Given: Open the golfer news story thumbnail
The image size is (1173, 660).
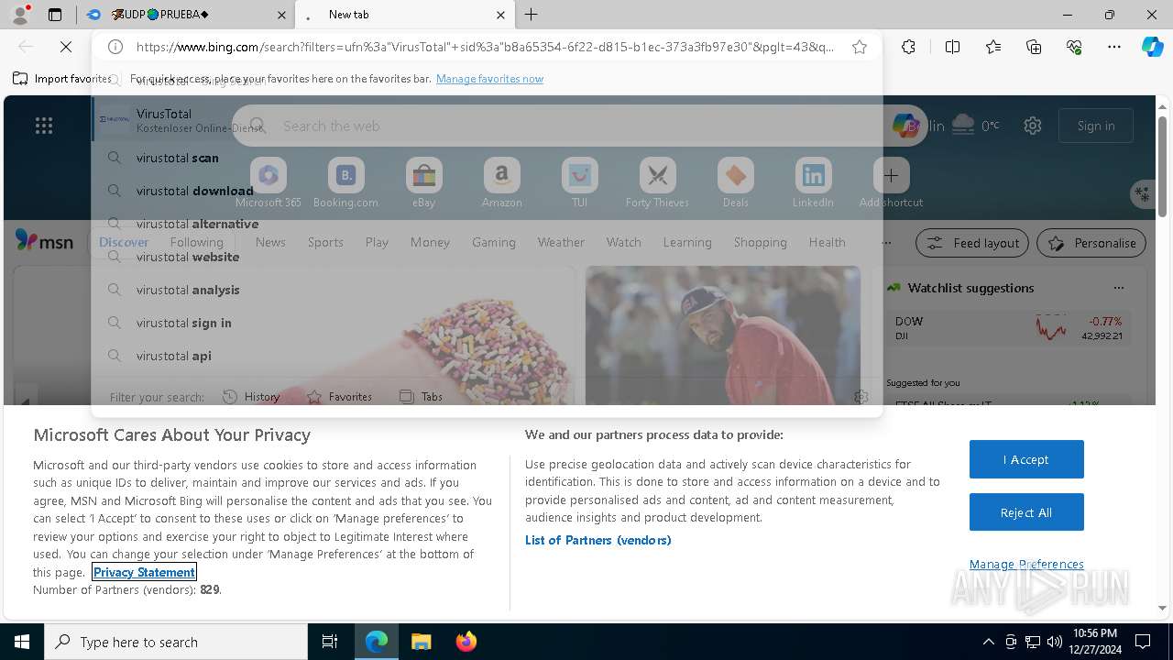Looking at the screenshot, I should click(x=723, y=335).
